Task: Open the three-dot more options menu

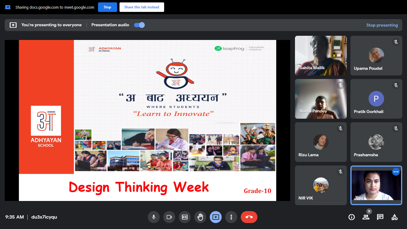Action: [231, 217]
